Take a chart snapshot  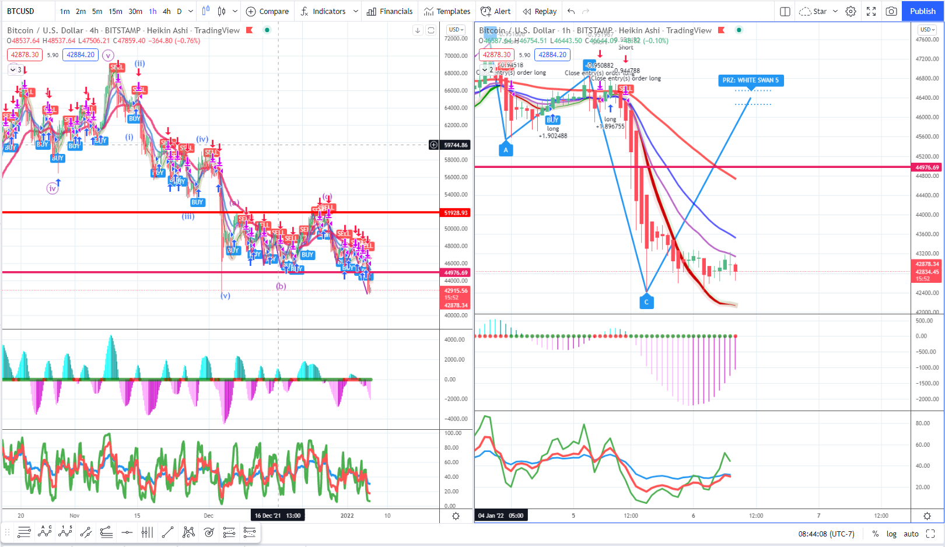click(x=891, y=11)
